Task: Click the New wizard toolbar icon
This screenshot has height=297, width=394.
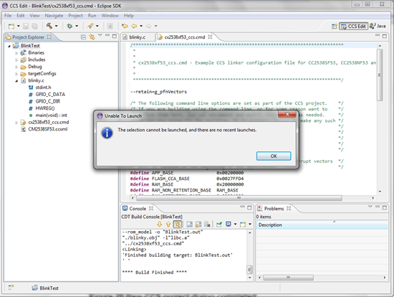Action: coord(11,26)
